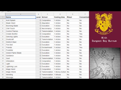Select the Druidcraft cell
The image size is (121, 90).
[21, 39]
